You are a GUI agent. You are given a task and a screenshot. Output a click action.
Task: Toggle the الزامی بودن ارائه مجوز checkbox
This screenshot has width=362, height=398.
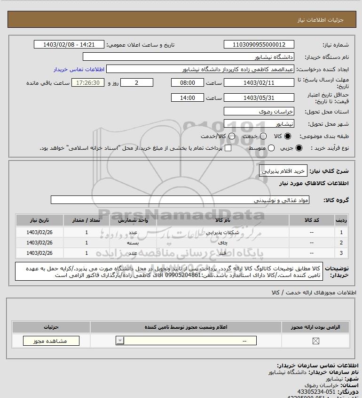[x=315, y=341]
